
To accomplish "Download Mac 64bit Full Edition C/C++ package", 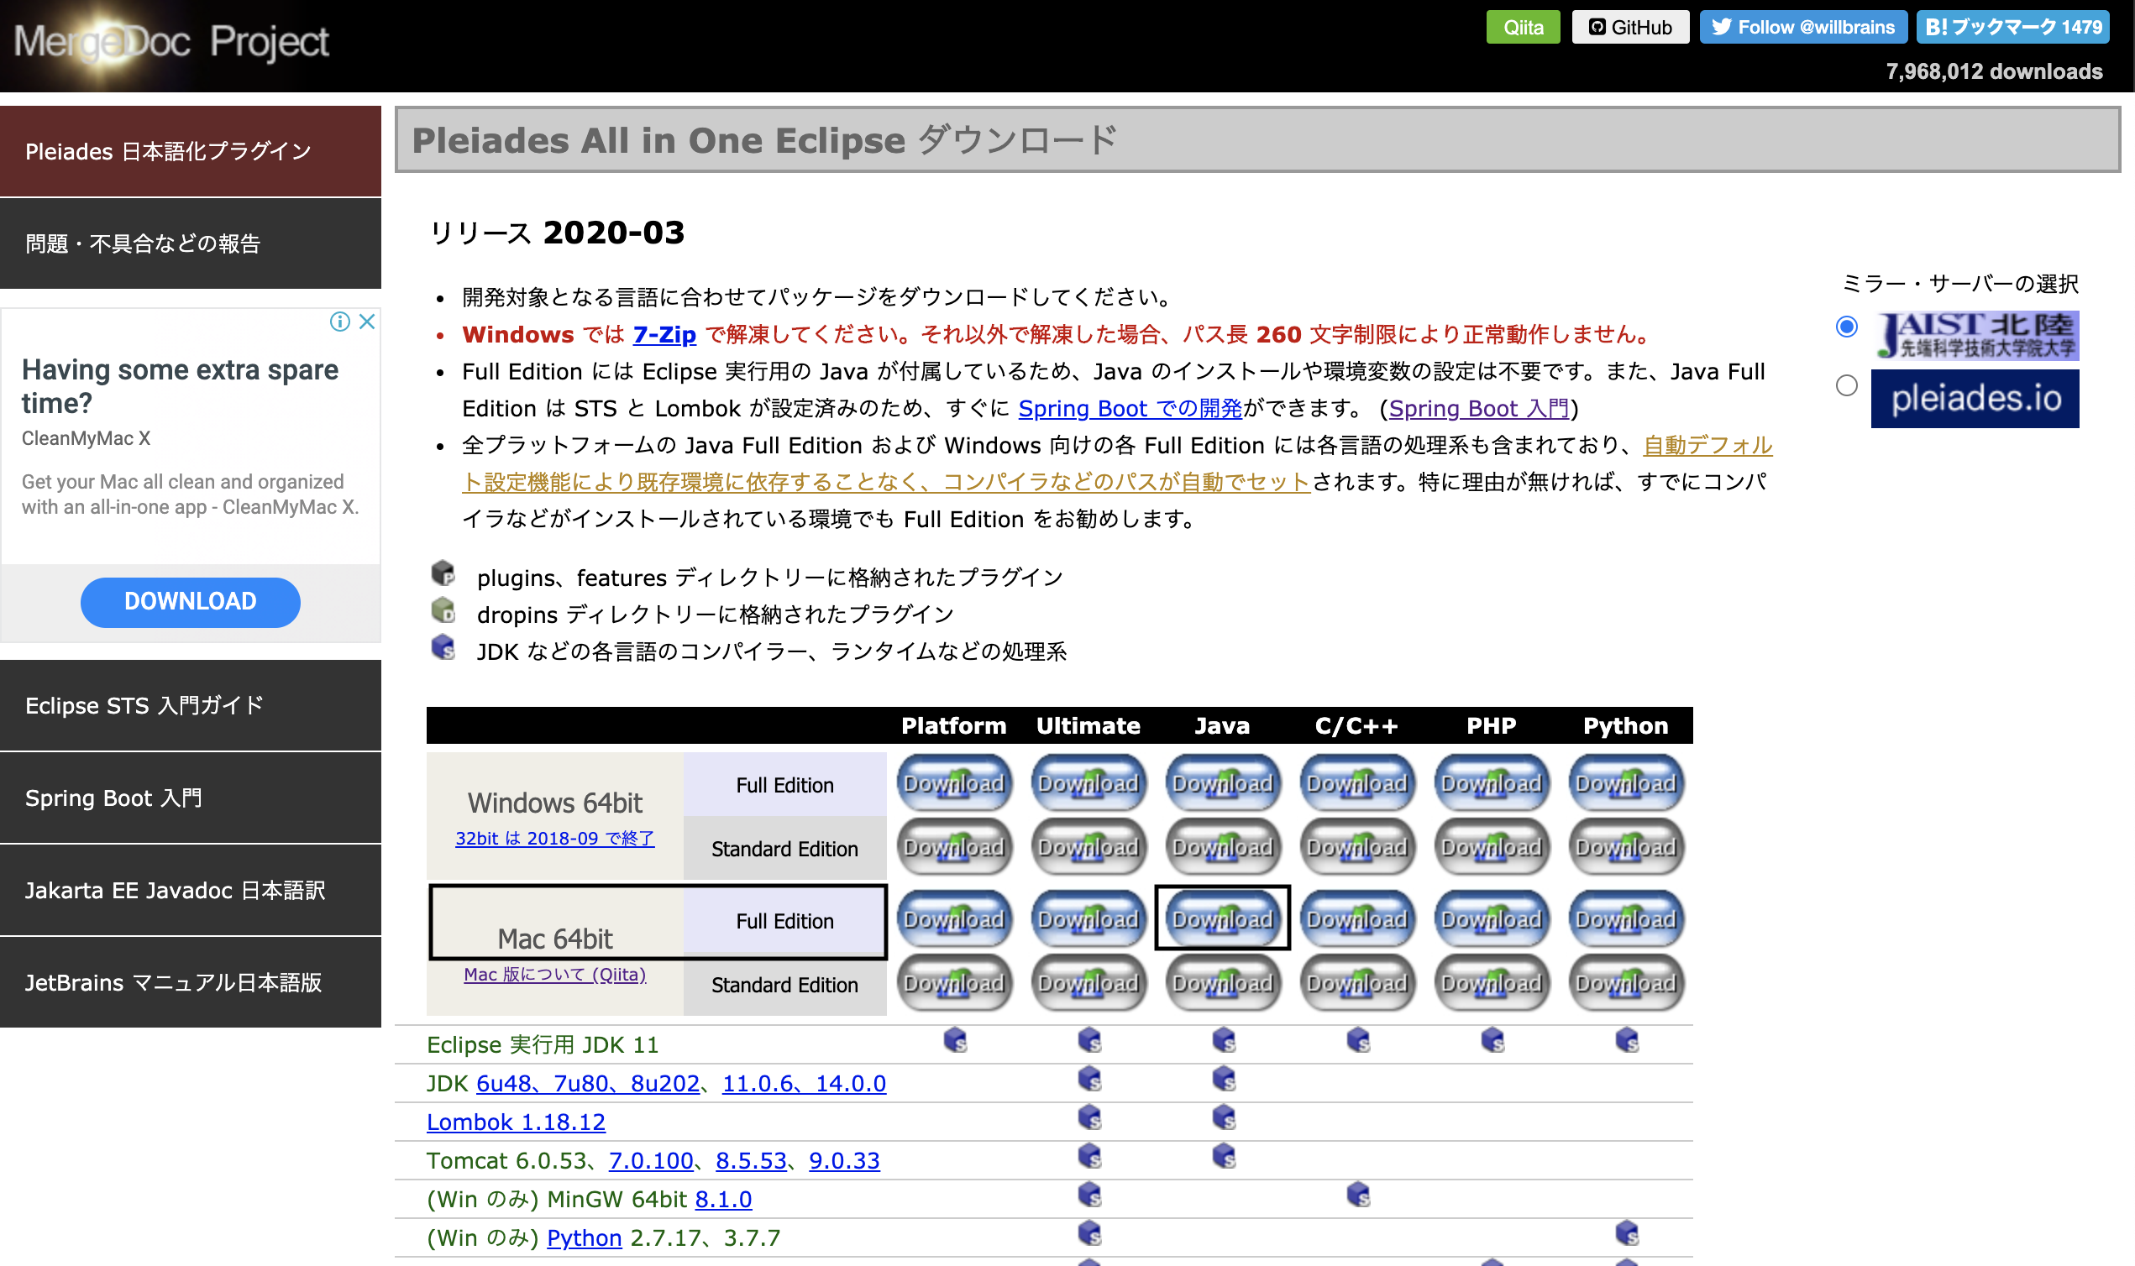I will (x=1356, y=918).
